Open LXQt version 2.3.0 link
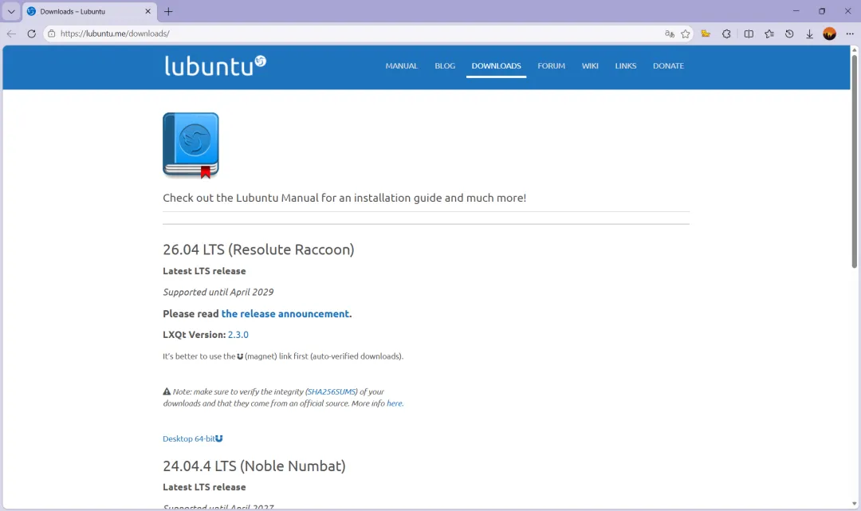Screen dimensions: 861x511 coord(238,335)
